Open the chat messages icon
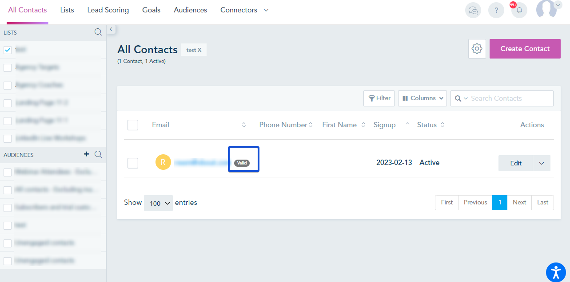Screen dimensions: 570x282 [x=473, y=10]
